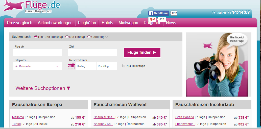This screenshot has height=129, width=261.
Task: Click the Google +1 button
Action: 152,19
